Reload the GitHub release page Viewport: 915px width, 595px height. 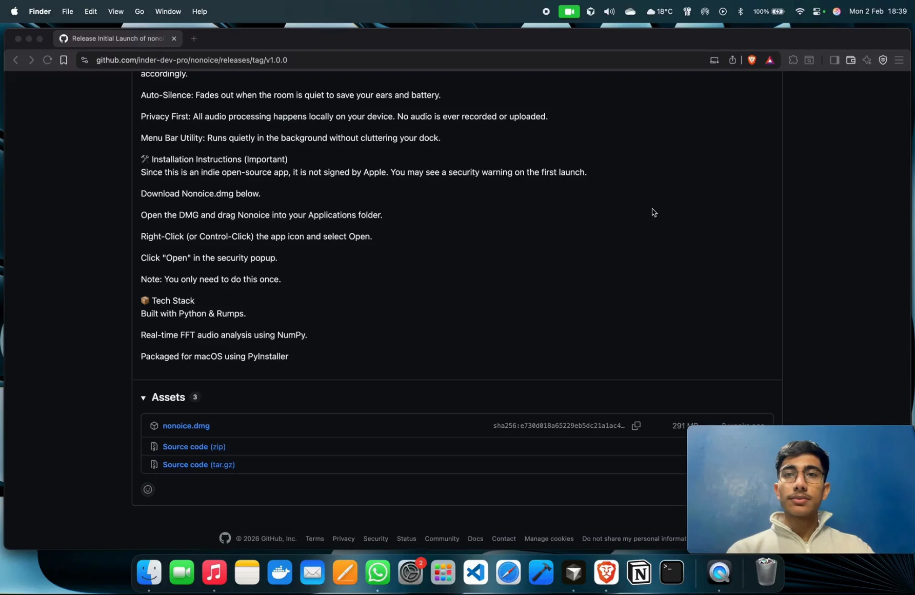pyautogui.click(x=47, y=60)
